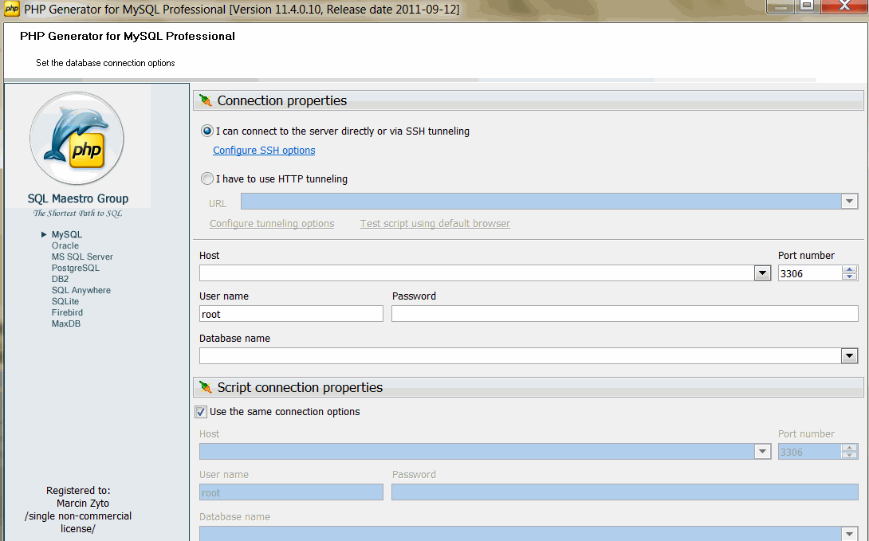Open the Configure SSH options link
The height and width of the screenshot is (541, 869).
[264, 151]
